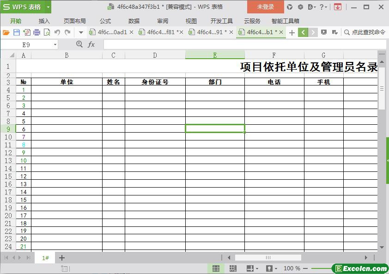Go to next document tab gray arrow
Screen dimensions: 389x274
pos(313,32)
